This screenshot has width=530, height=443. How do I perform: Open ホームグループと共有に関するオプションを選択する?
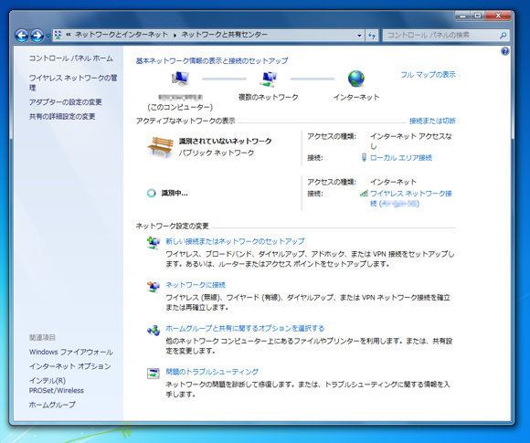pos(245,328)
